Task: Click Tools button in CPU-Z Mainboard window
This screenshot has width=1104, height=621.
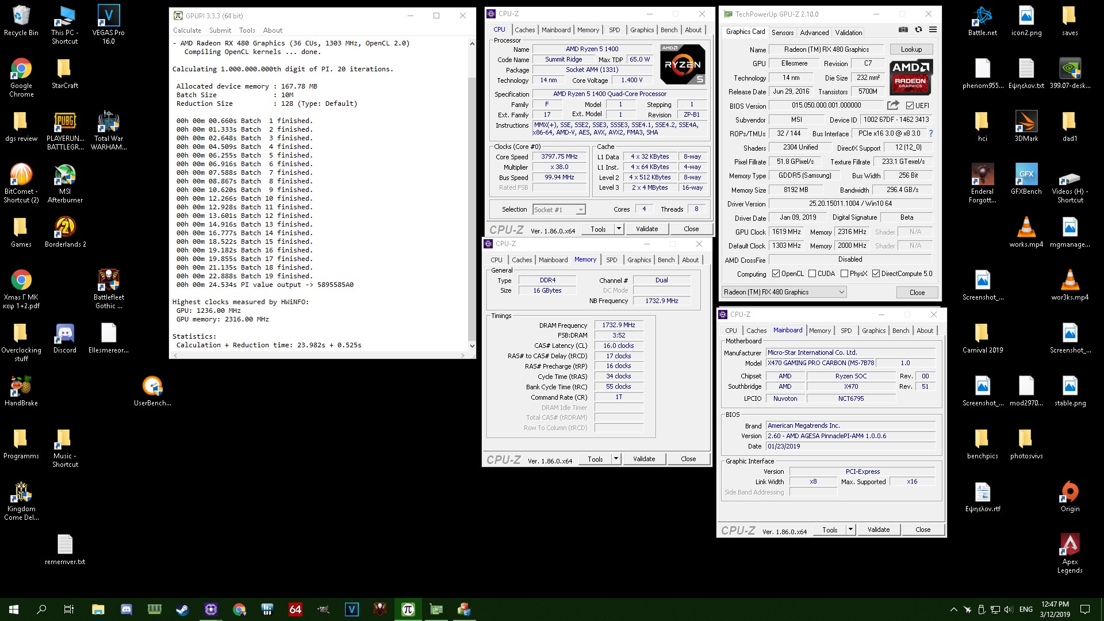Action: pos(830,530)
